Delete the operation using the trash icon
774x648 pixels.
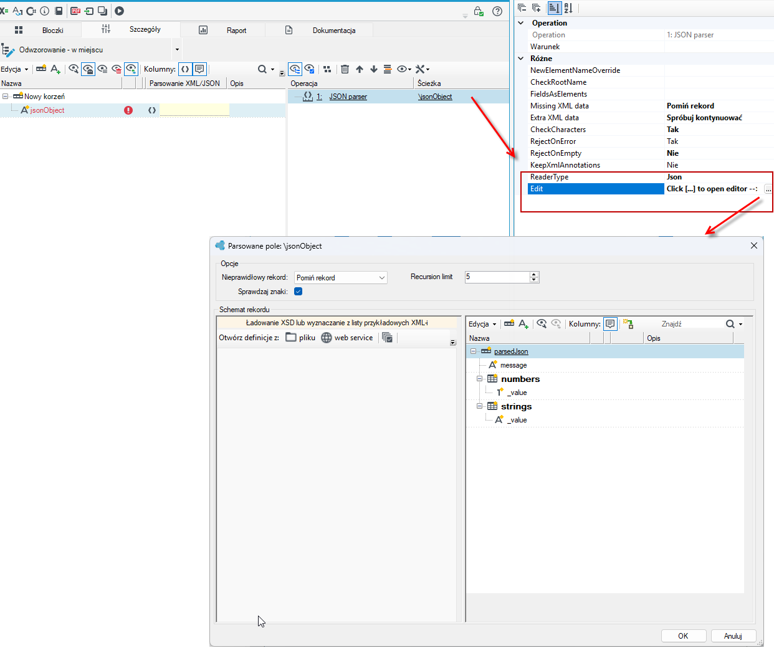(x=345, y=69)
